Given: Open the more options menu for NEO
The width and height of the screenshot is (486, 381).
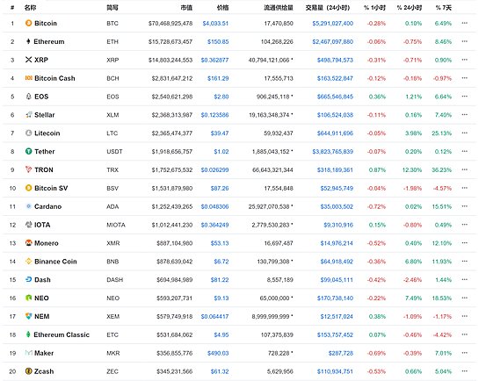Looking at the screenshot, I should (464, 298).
